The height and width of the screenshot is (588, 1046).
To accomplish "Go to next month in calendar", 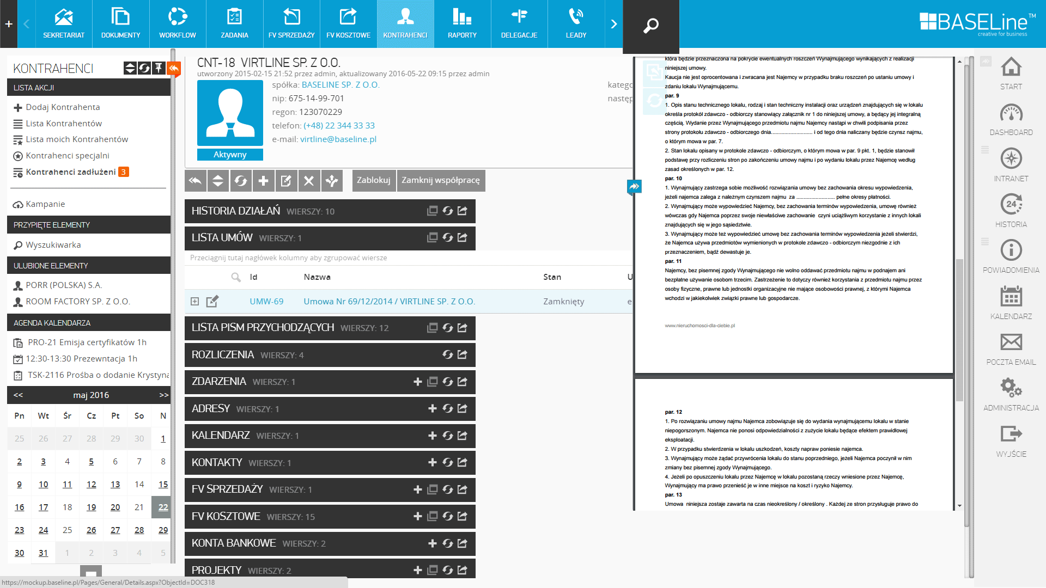I will (x=163, y=395).
